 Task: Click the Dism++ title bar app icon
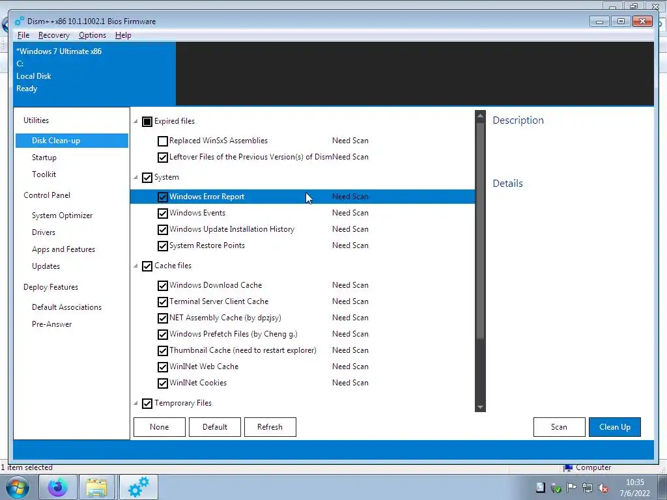coord(19,21)
